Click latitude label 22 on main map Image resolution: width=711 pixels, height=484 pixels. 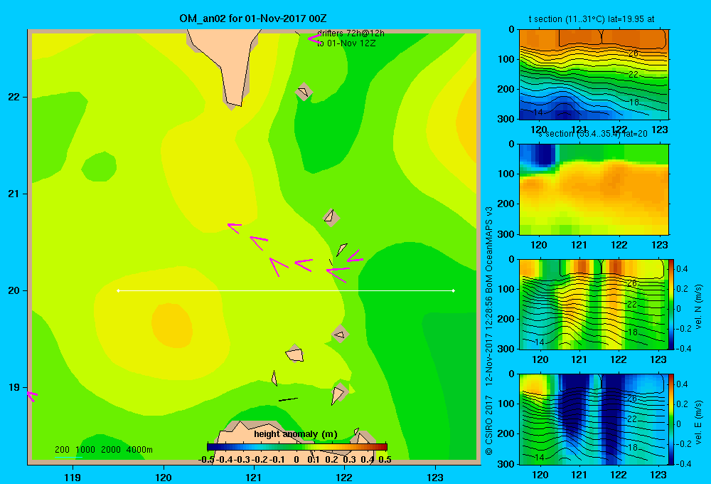pos(14,97)
